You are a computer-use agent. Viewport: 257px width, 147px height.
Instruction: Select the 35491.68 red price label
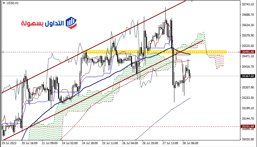tap(248, 52)
